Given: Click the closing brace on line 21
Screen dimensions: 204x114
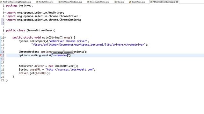Looking at the screenshot, I should [x=13, y=77].
